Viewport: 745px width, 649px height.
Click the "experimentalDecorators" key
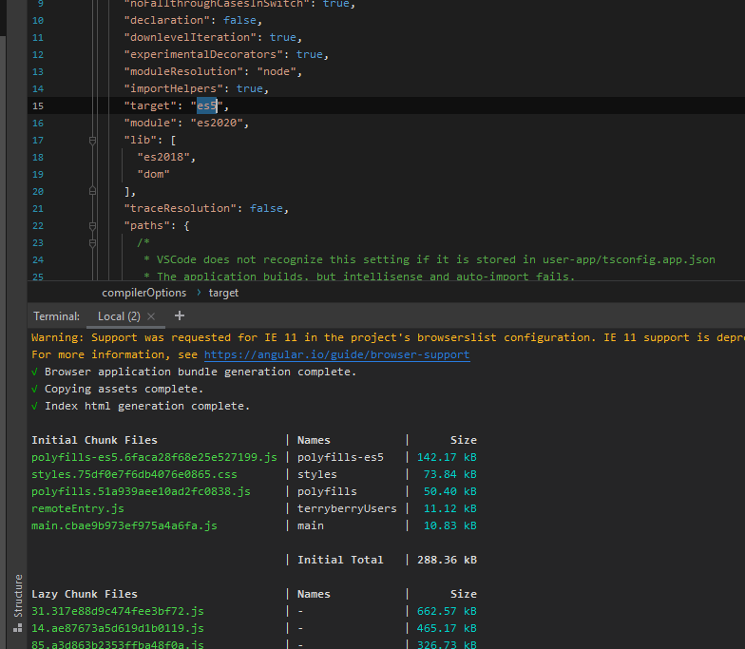(x=203, y=55)
